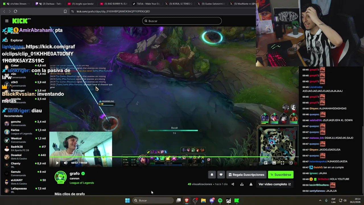Click kevin180soltero username in chat
Viewport: 364px width, 205px height.
point(319,185)
